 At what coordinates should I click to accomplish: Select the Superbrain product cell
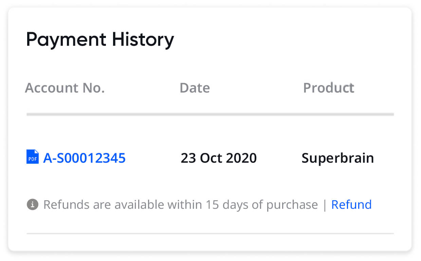[337, 158]
